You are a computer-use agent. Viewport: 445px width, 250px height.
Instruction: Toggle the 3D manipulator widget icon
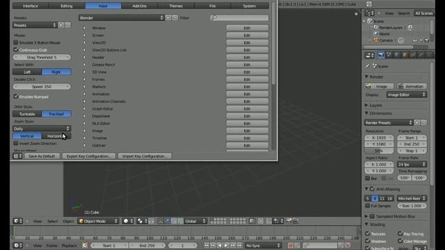161,221
